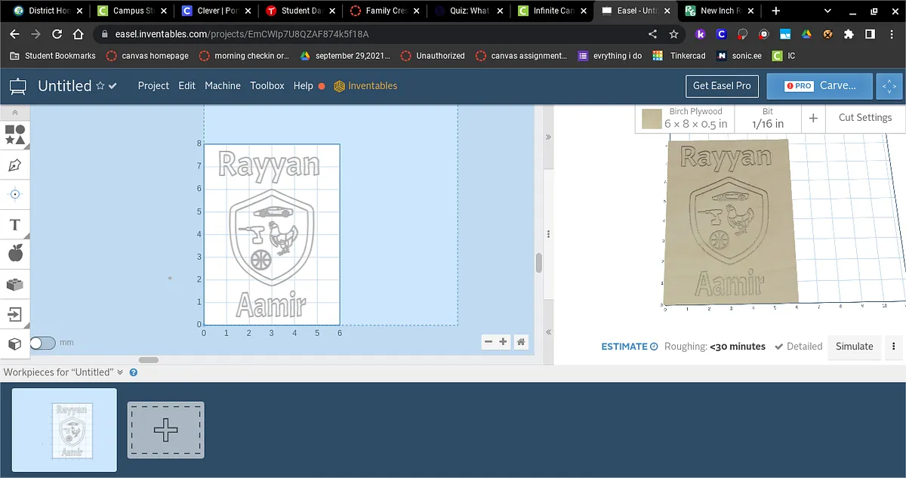
Task: Open the Google Drive extension
Action: click(x=806, y=34)
